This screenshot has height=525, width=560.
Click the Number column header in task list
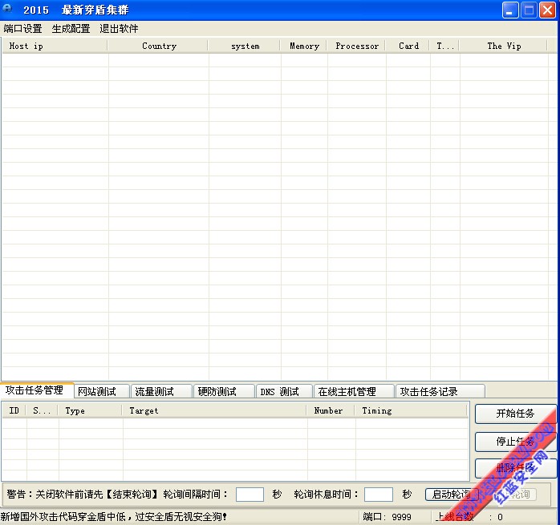pos(331,411)
